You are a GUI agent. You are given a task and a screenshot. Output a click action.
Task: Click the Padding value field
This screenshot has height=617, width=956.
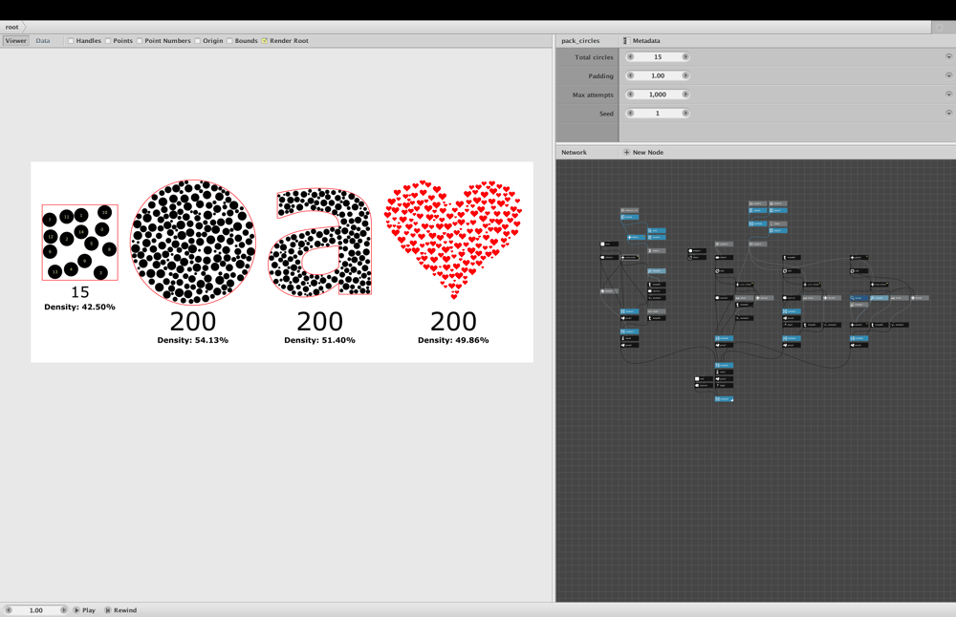[658, 75]
